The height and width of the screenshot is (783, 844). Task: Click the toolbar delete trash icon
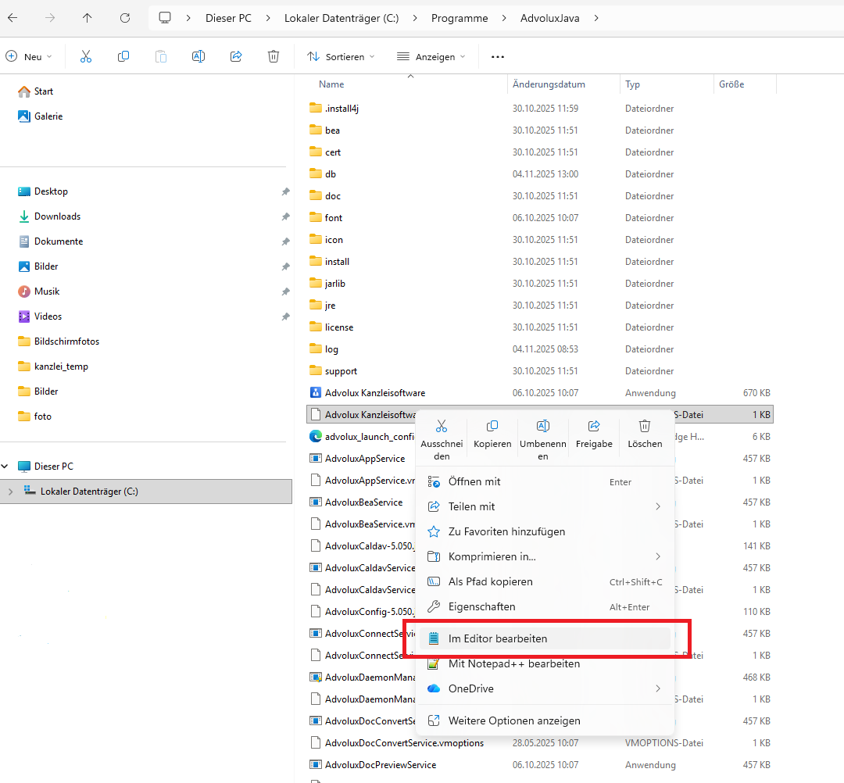[274, 56]
